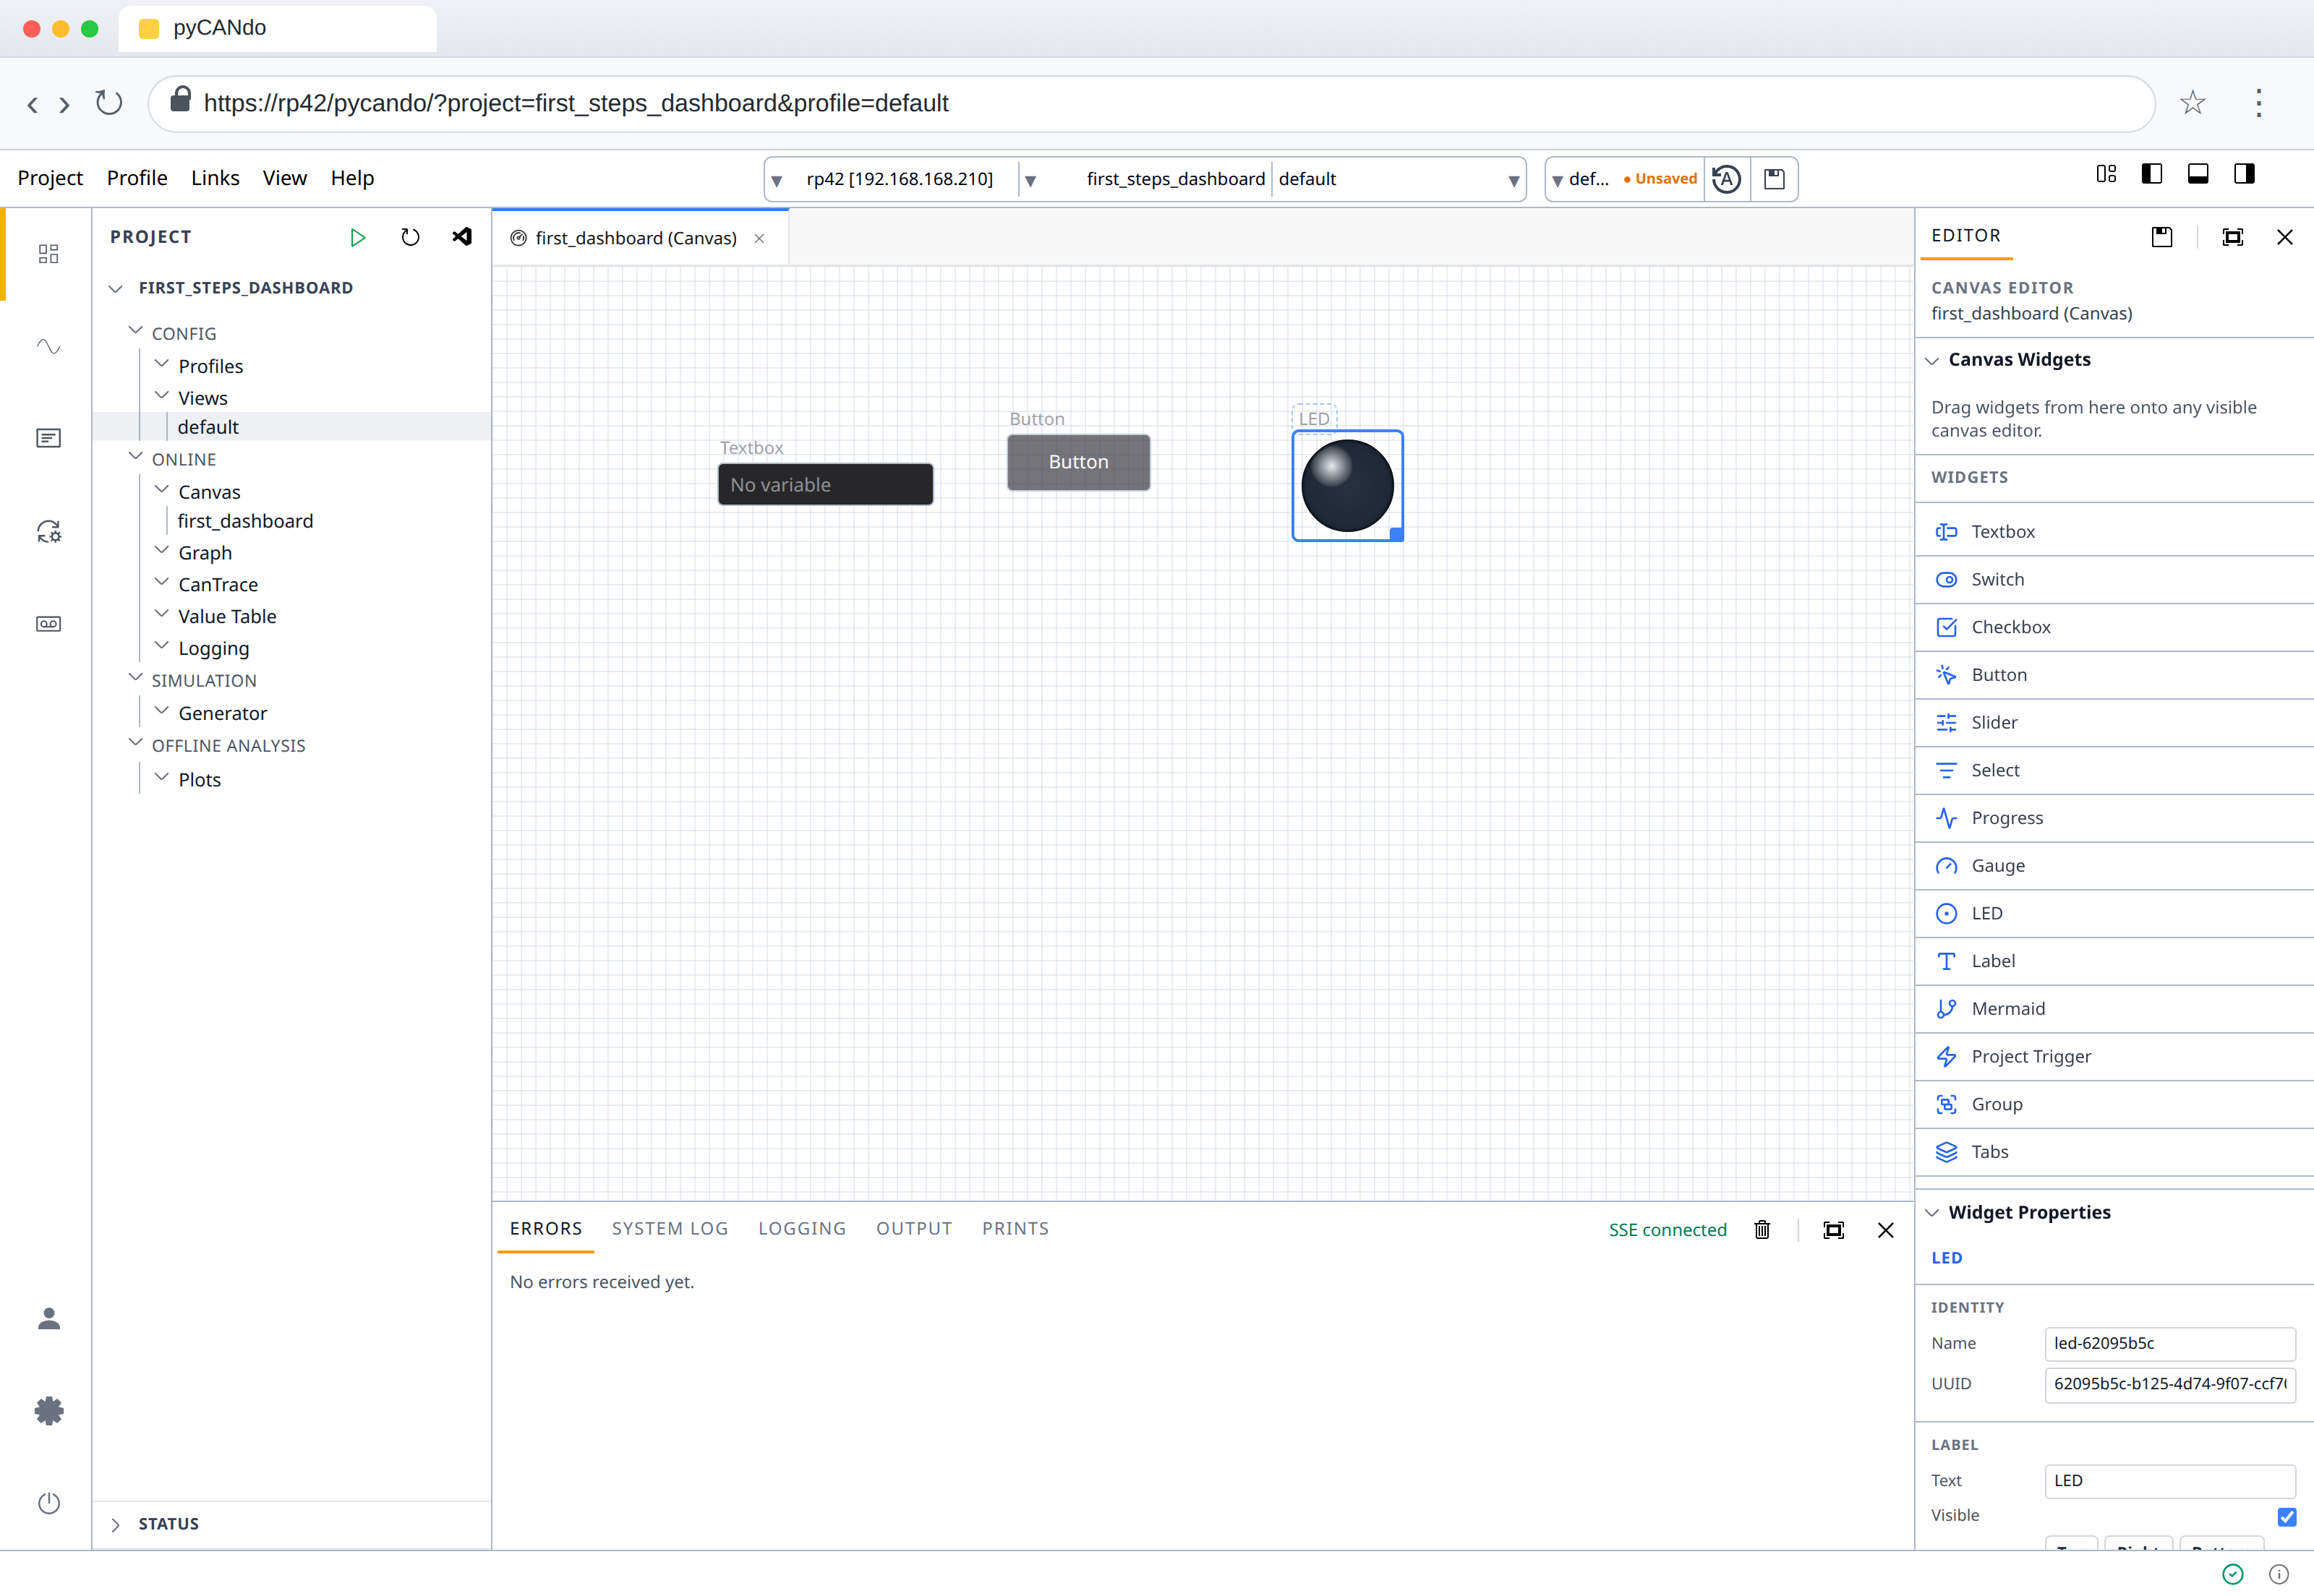This screenshot has height=1596, width=2314.
Task: Open settings with the gear icon
Action: coord(48,1411)
